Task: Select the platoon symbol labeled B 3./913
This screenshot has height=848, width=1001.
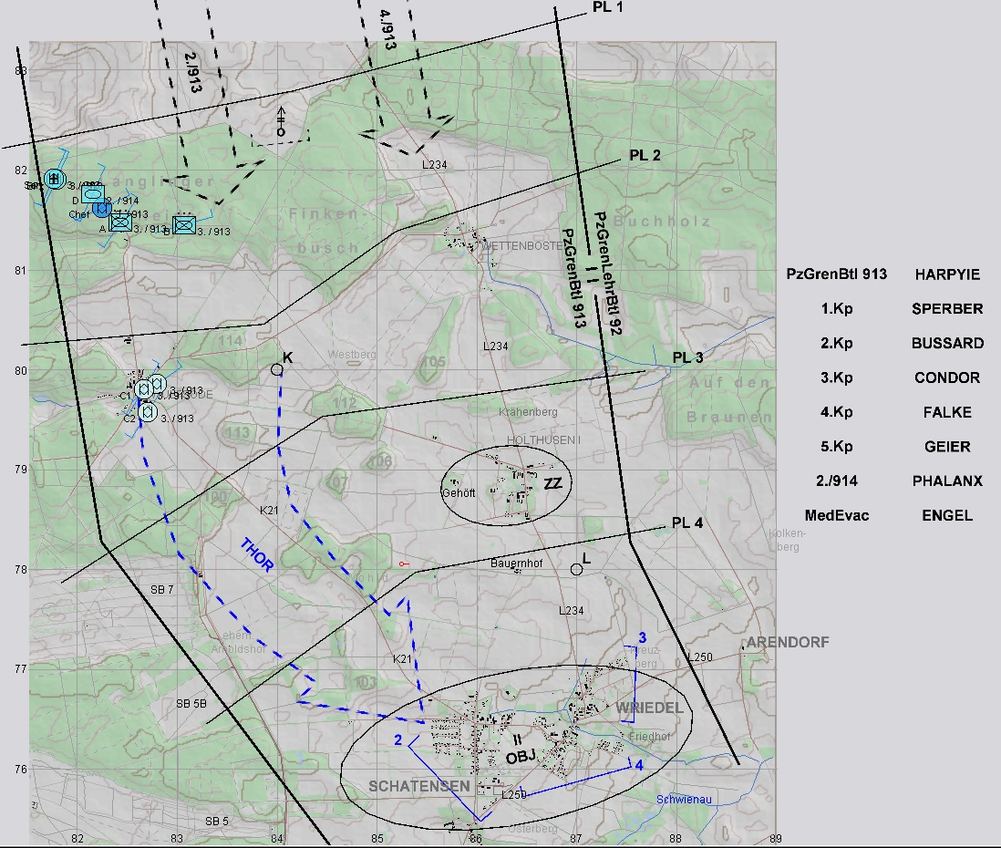Action: (x=184, y=224)
